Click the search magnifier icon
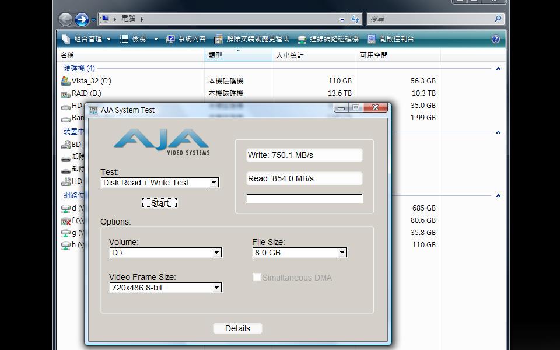 [x=498, y=19]
